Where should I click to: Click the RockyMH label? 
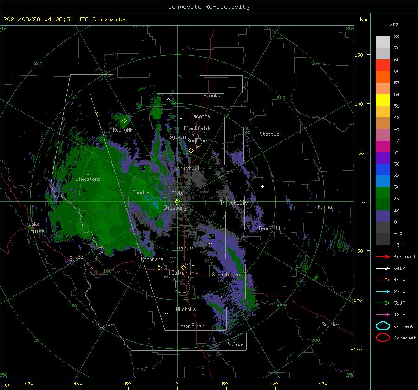point(123,130)
